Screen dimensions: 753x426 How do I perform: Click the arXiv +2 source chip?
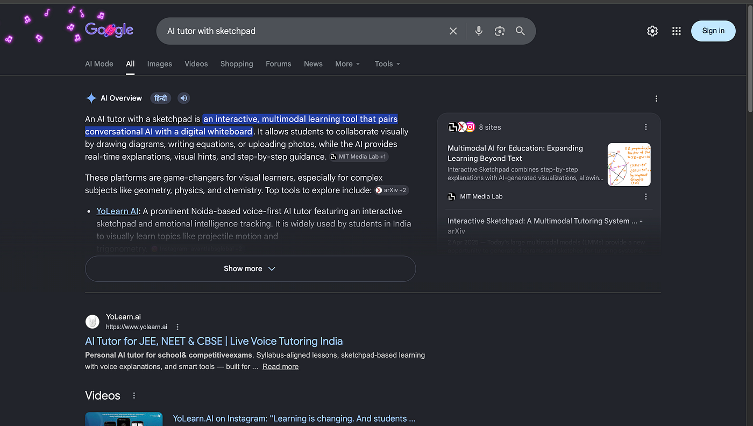392,190
